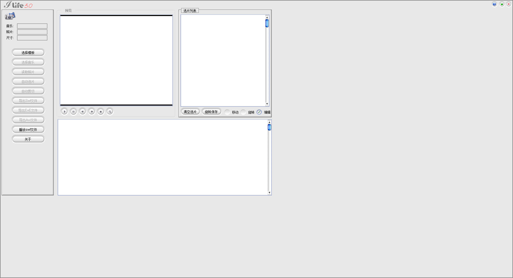Click the 选片列表 scrollbar down arrow
513x278 pixels.
point(267,104)
